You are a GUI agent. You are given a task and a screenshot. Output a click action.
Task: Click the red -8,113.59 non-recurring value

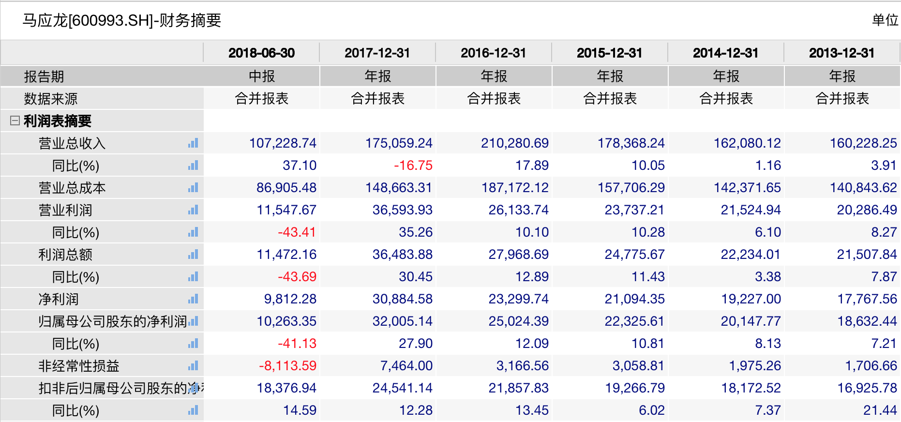point(287,366)
